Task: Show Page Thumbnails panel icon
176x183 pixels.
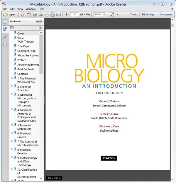Action: (x=5, y=21)
